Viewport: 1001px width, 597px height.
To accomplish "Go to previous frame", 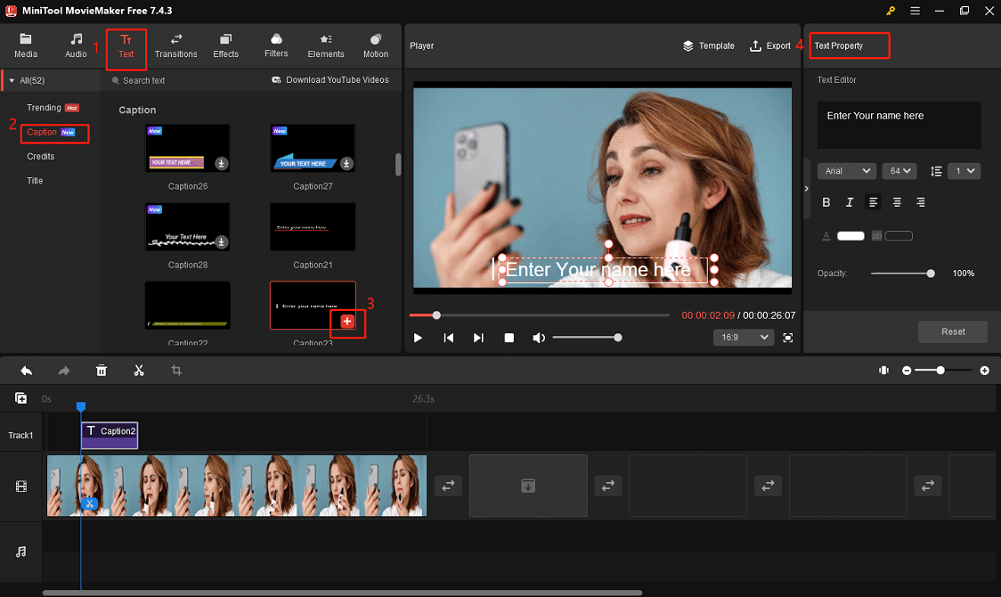I will coord(448,338).
